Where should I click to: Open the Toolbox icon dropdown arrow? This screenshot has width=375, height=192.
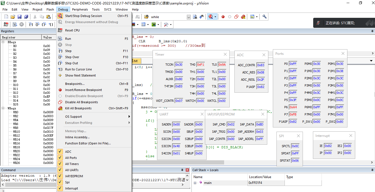tap(171, 24)
